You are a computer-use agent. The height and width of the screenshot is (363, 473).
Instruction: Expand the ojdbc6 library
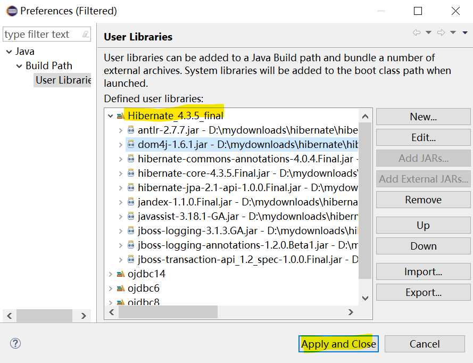[111, 288]
